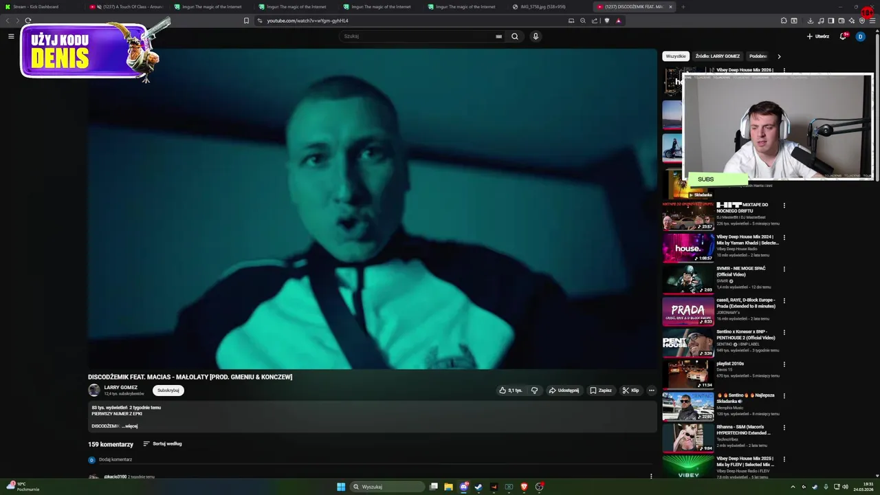
Task: Open Task View on the taskbar
Action: pos(433,487)
